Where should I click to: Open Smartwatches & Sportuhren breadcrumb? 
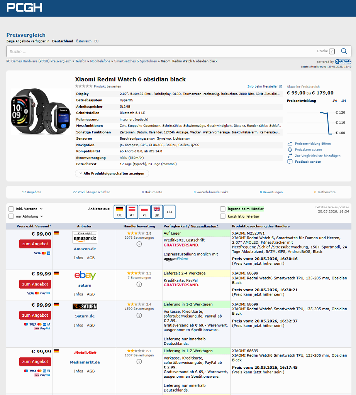click(x=136, y=61)
